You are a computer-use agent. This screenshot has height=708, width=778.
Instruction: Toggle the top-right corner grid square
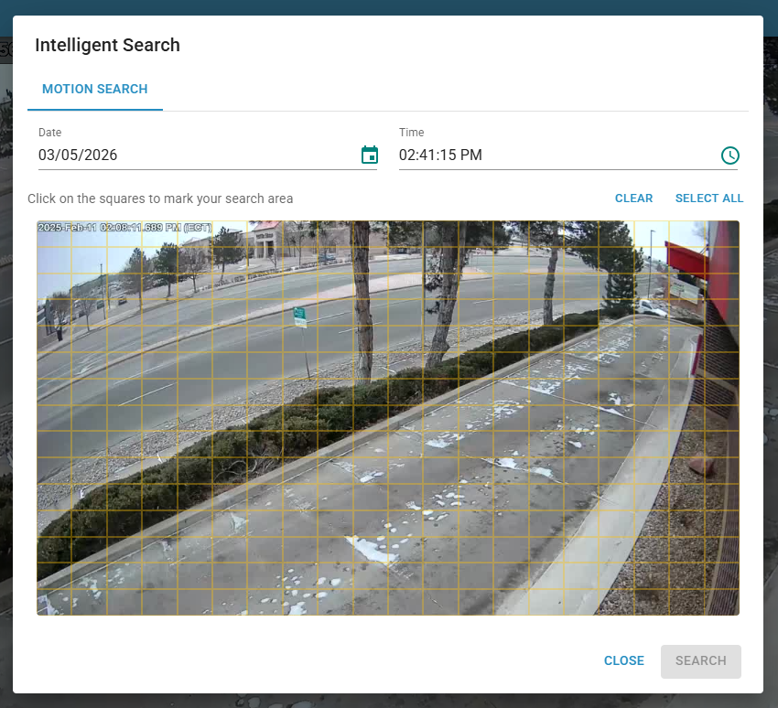coord(721,233)
